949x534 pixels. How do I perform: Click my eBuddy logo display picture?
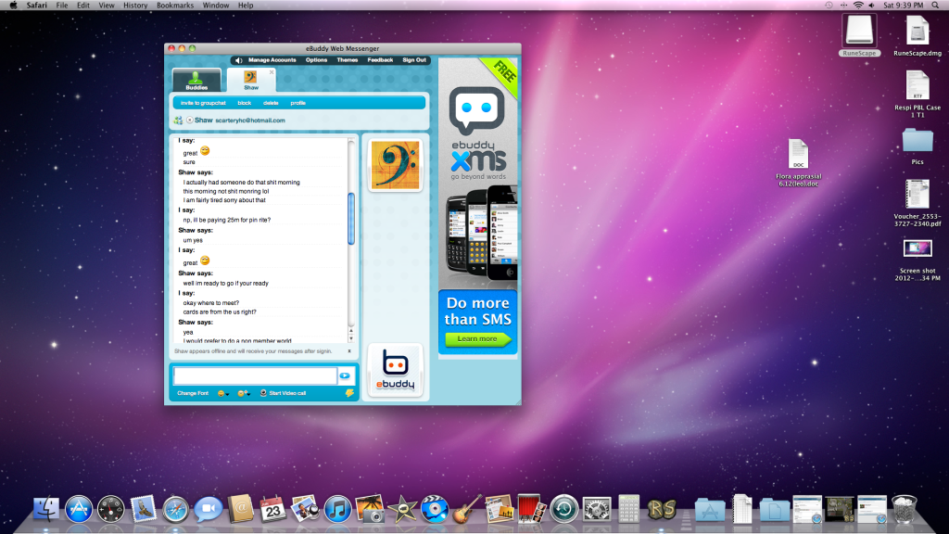coord(395,371)
